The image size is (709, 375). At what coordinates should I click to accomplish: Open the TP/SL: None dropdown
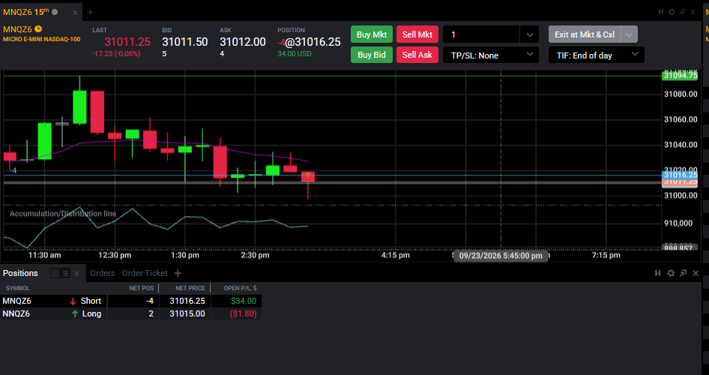click(x=491, y=55)
